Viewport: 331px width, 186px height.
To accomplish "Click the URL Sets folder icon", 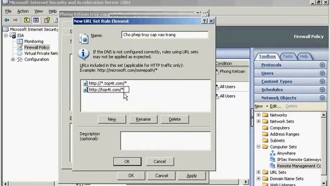I will [x=265, y=172].
